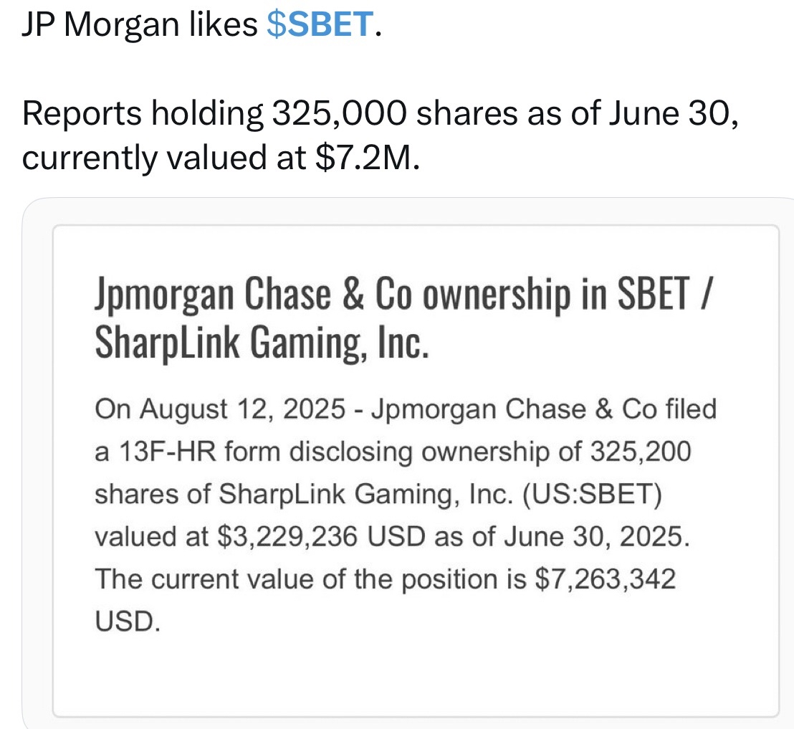Image resolution: width=794 pixels, height=729 pixels.
Task: Click the 'SharpLink Gaming, Inc.' heading line
Action: [x=262, y=343]
